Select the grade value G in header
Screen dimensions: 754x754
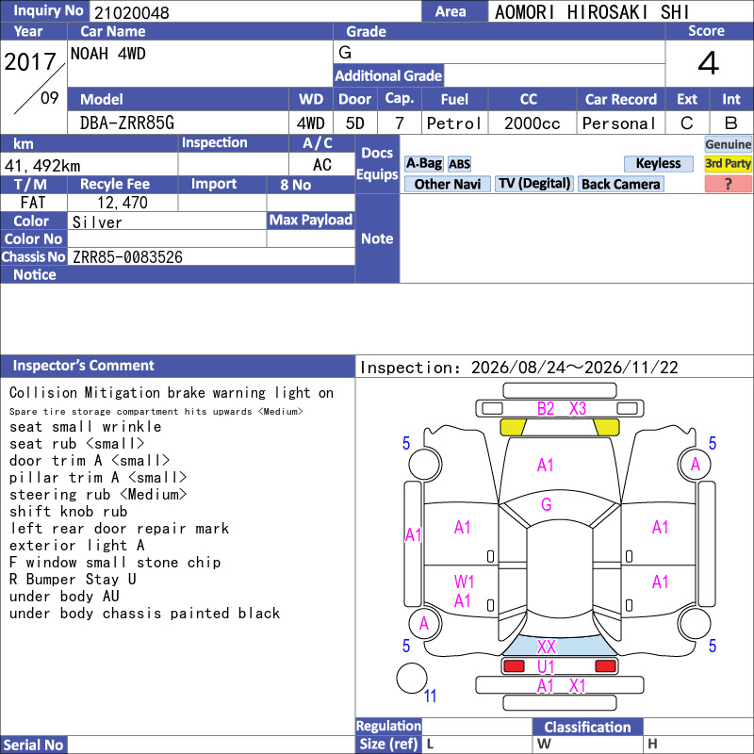(x=345, y=52)
